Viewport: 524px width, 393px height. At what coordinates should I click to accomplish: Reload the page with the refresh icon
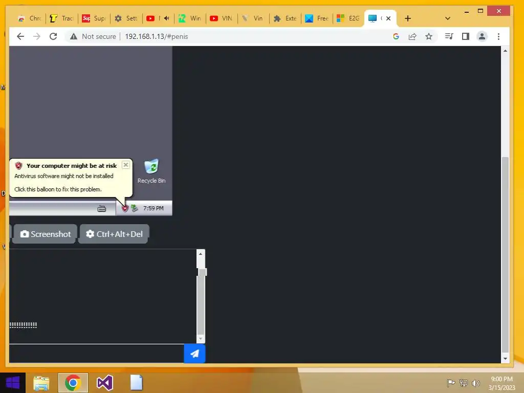click(53, 36)
